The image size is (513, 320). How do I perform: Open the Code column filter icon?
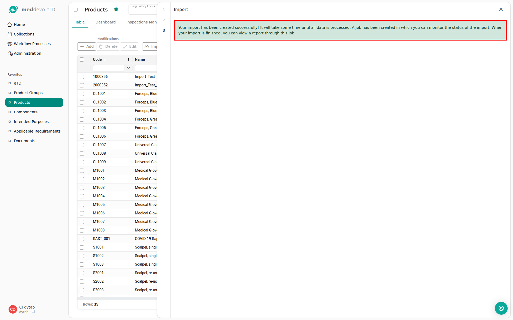129,68
